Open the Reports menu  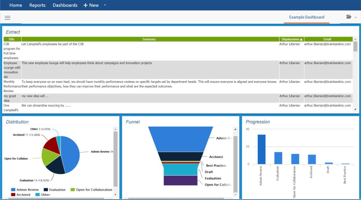click(37, 5)
